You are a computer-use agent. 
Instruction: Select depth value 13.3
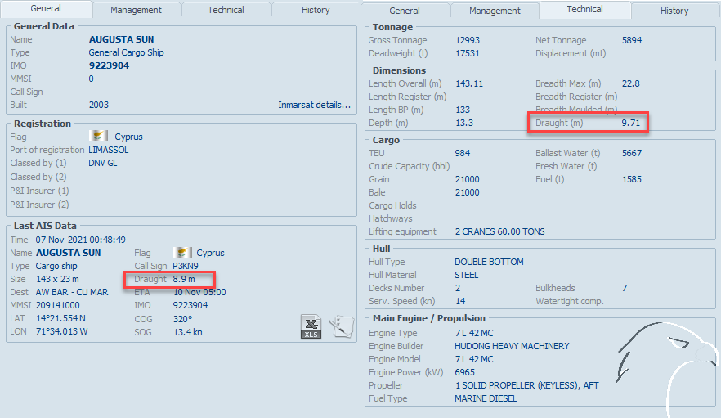pos(464,123)
